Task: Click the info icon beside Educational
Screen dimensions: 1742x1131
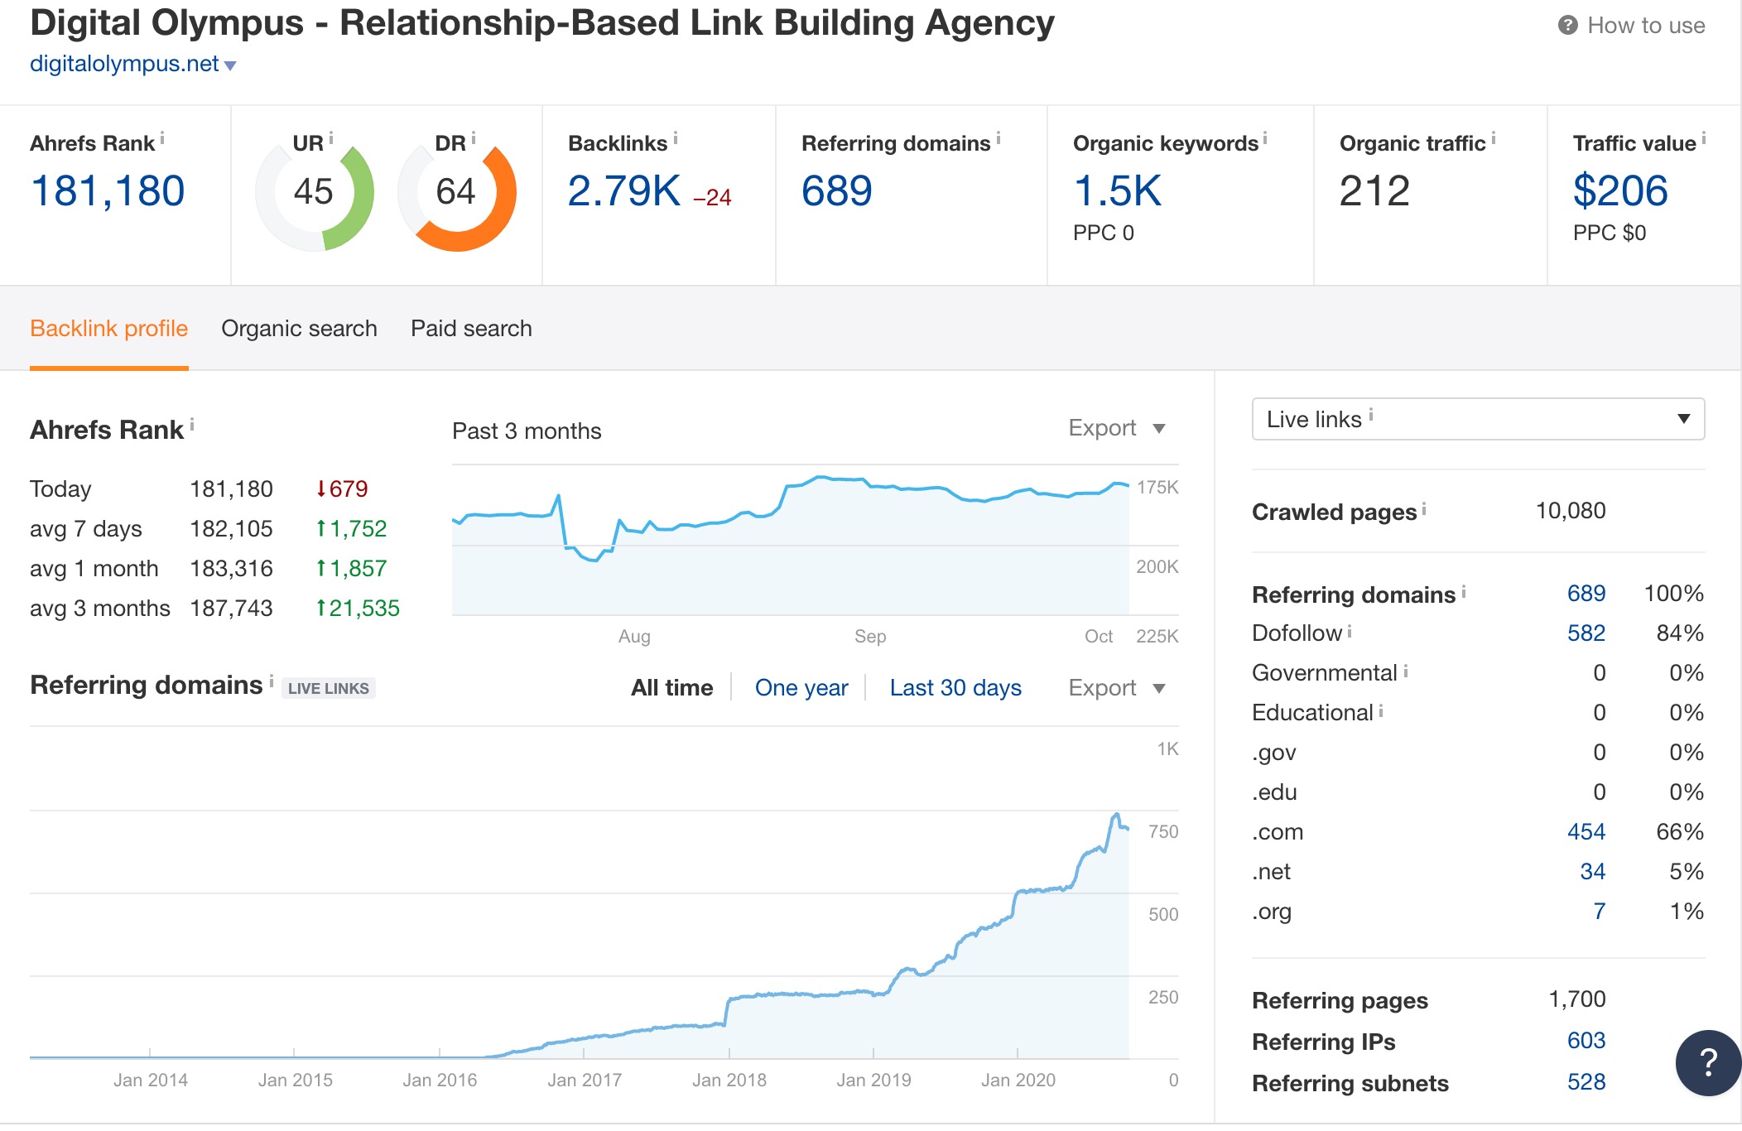Action: click(x=1381, y=710)
